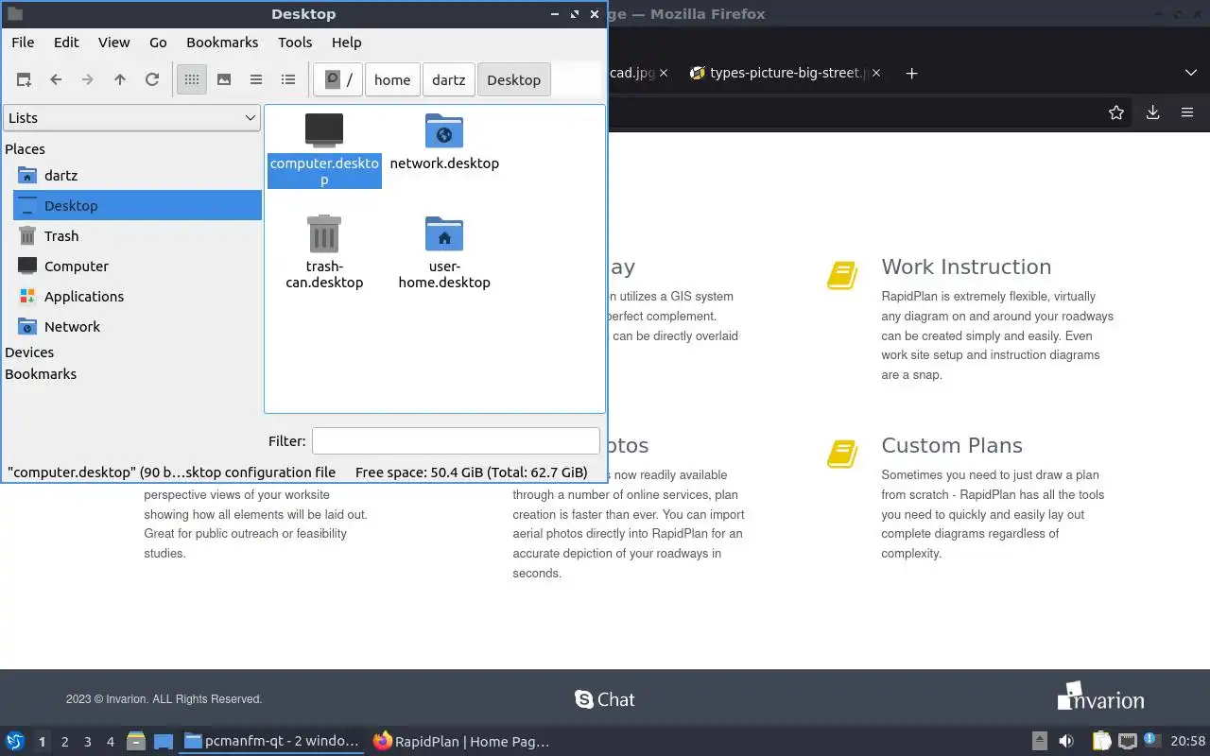Open the Edit menu
Image resolution: width=1210 pixels, height=756 pixels.
(x=66, y=43)
